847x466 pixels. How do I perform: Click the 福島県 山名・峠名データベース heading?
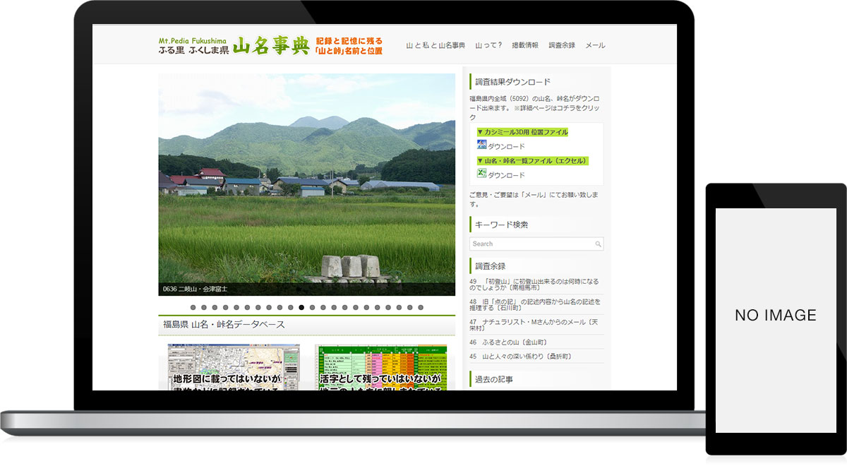(x=224, y=325)
